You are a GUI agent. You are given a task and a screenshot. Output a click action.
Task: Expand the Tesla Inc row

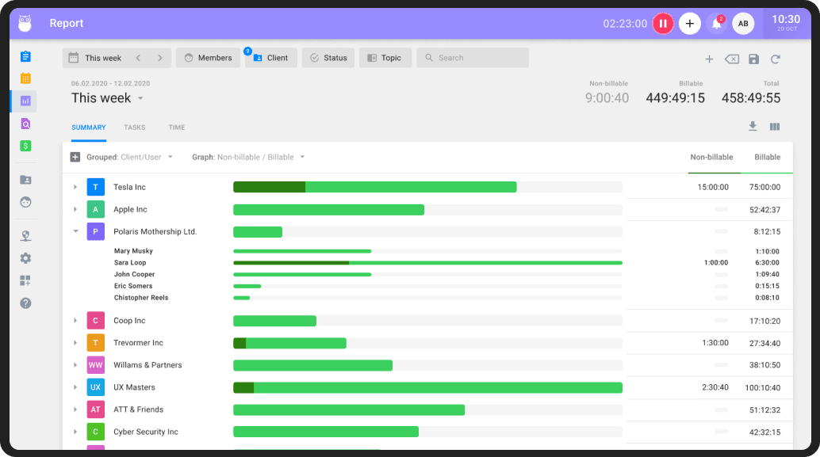click(75, 187)
